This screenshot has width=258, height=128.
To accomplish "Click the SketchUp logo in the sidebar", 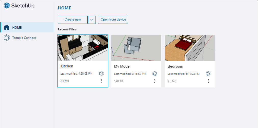I will pos(7,6).
